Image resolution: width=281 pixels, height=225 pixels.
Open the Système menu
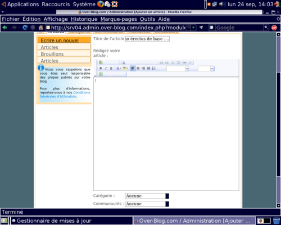click(84, 4)
